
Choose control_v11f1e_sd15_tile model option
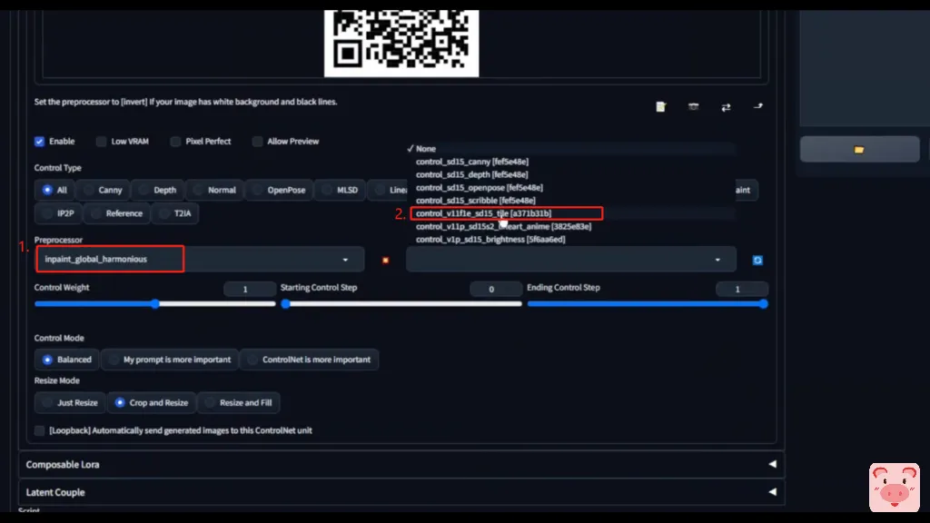pos(571,213)
